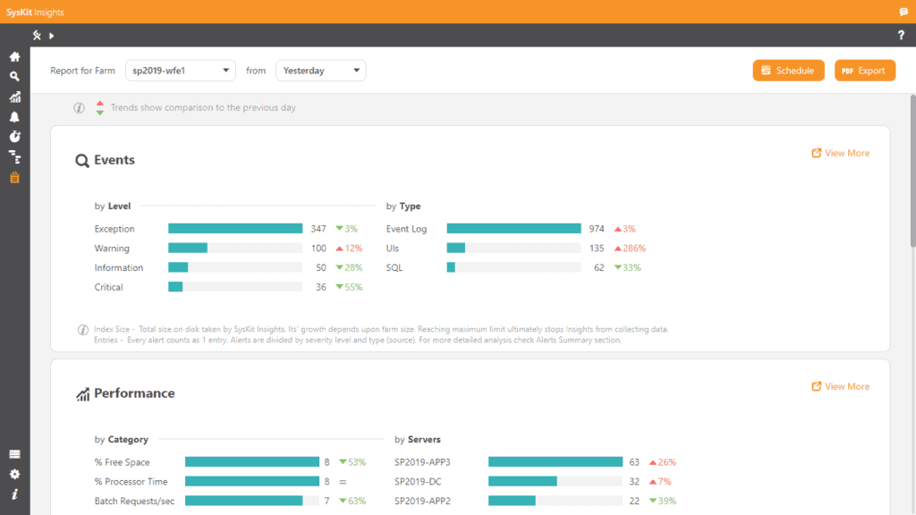Open the farm hierarchy sidebar icon
The image size is (916, 515).
pyautogui.click(x=14, y=157)
